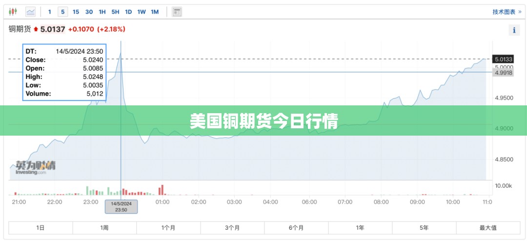Click the 铜期货 instrument name
The image size is (527, 241).
(x=20, y=29)
